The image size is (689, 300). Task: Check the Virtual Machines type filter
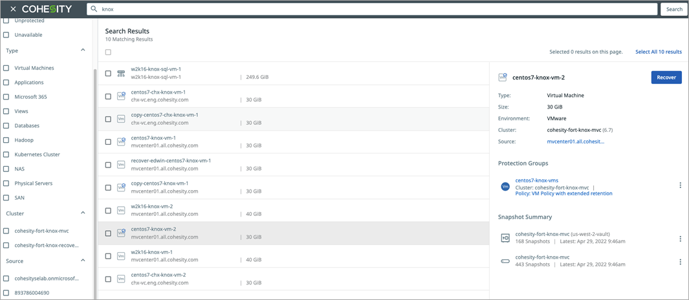click(6, 68)
